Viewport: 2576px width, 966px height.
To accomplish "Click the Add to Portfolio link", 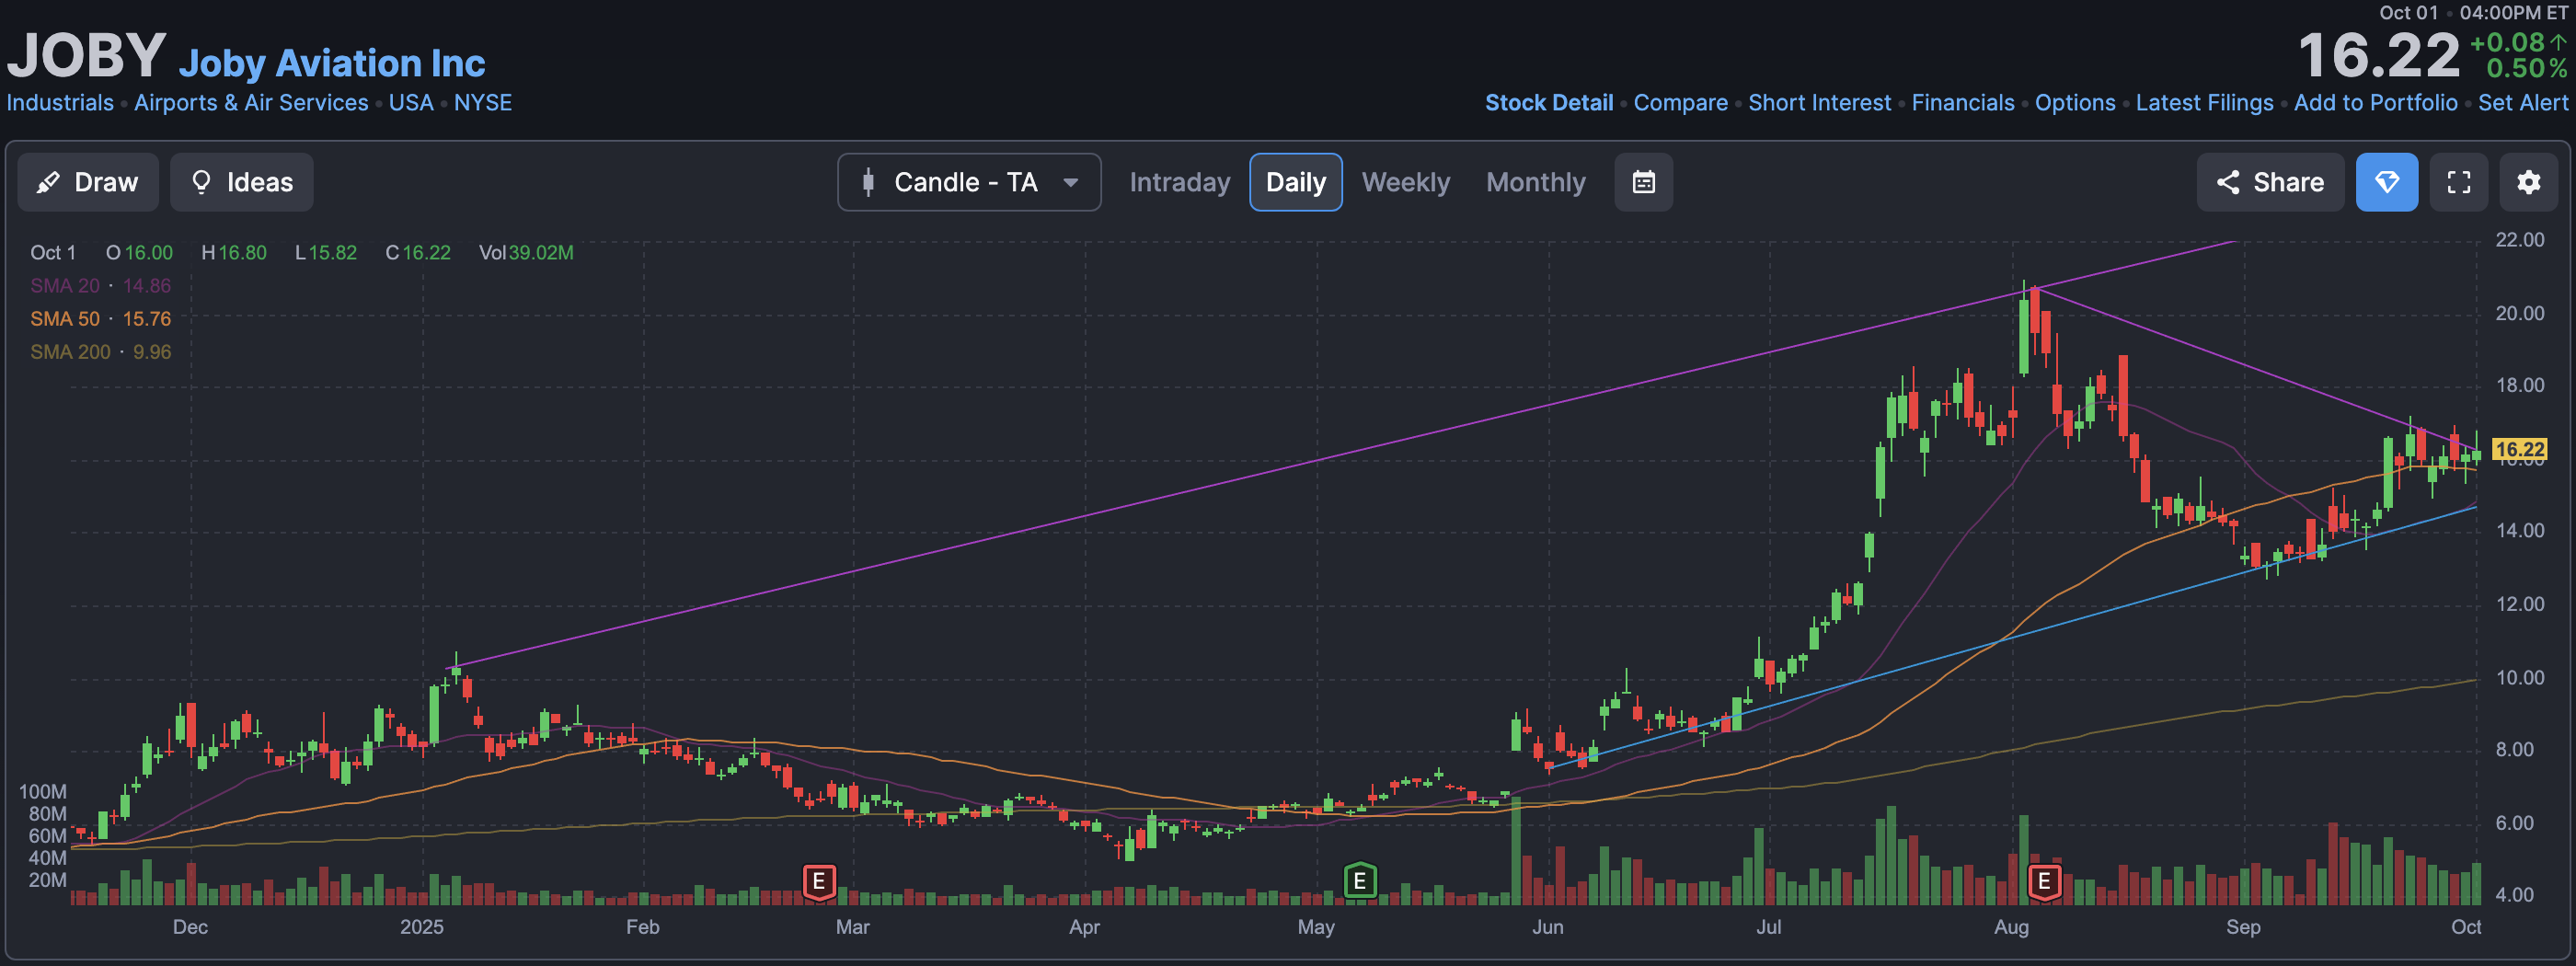I will (x=2375, y=103).
